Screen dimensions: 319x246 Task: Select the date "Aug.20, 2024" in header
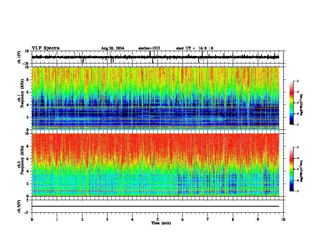pyautogui.click(x=112, y=48)
